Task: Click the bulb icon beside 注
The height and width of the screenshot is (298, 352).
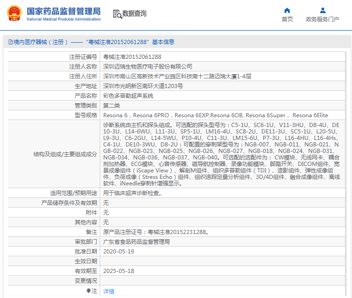Action: pyautogui.click(x=89, y=291)
